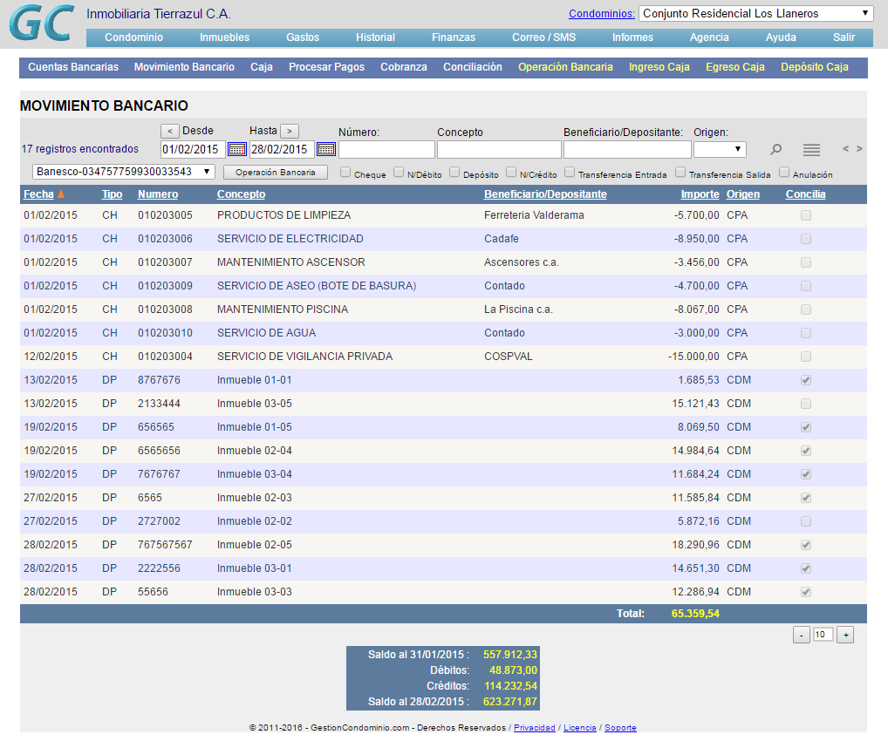
Task: Switch to the Cobranza tab
Action: tap(403, 67)
